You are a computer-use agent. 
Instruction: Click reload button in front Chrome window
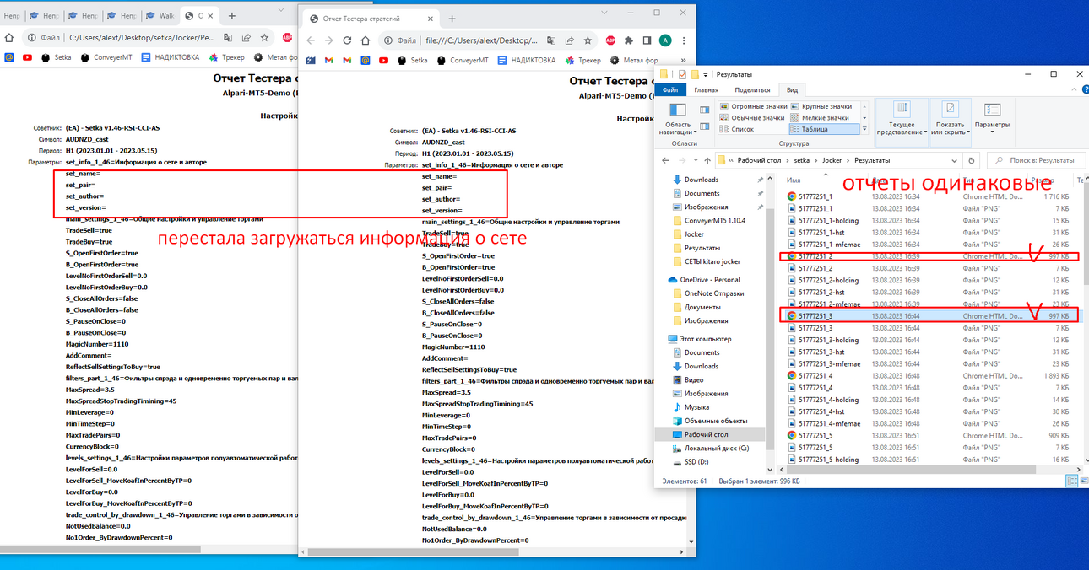click(348, 40)
